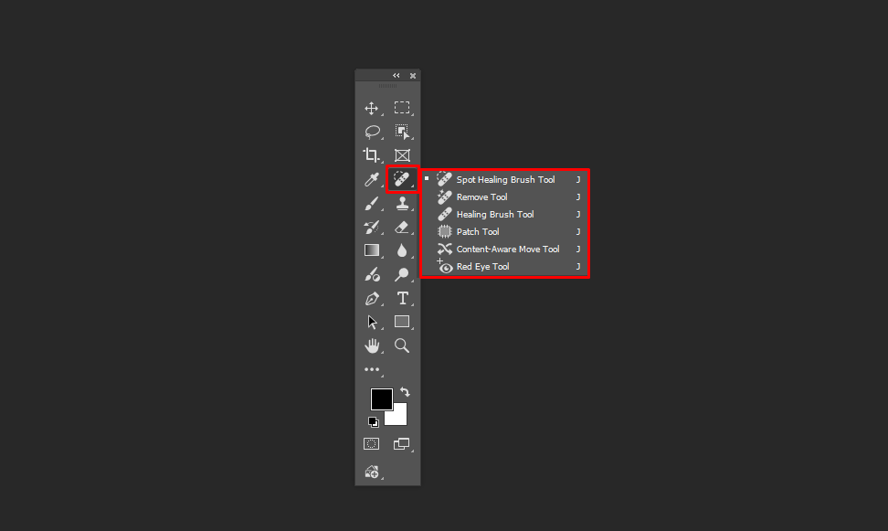Select the Frame tool
This screenshot has height=531, width=888.
coord(402,155)
